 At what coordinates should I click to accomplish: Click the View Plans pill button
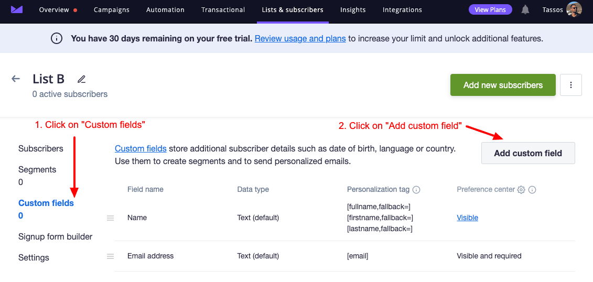pyautogui.click(x=490, y=10)
